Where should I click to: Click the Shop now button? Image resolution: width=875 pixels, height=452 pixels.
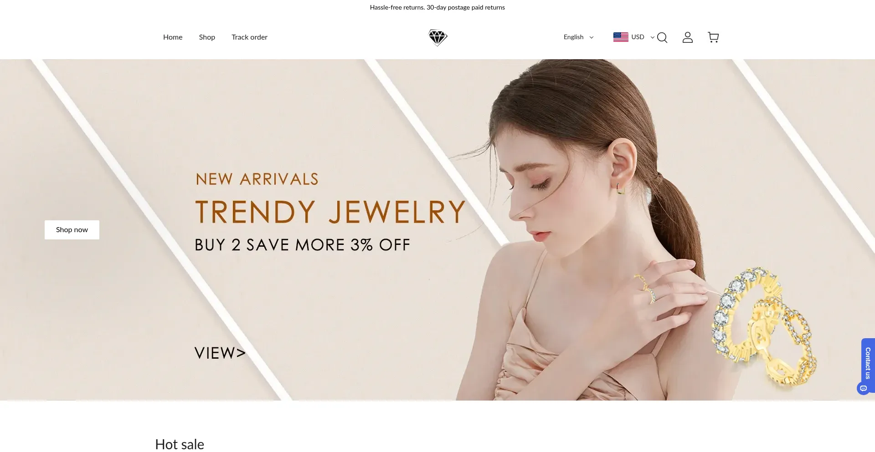pos(72,230)
